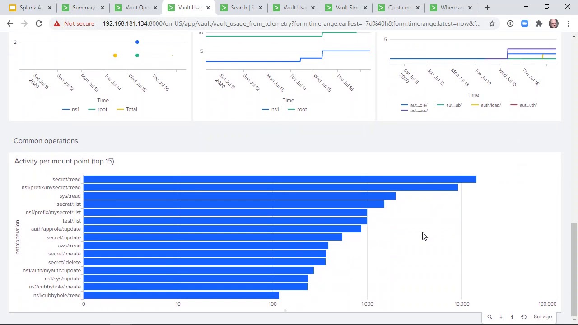Open Chrome's three-dot menu
The image size is (578, 325).
(568, 23)
